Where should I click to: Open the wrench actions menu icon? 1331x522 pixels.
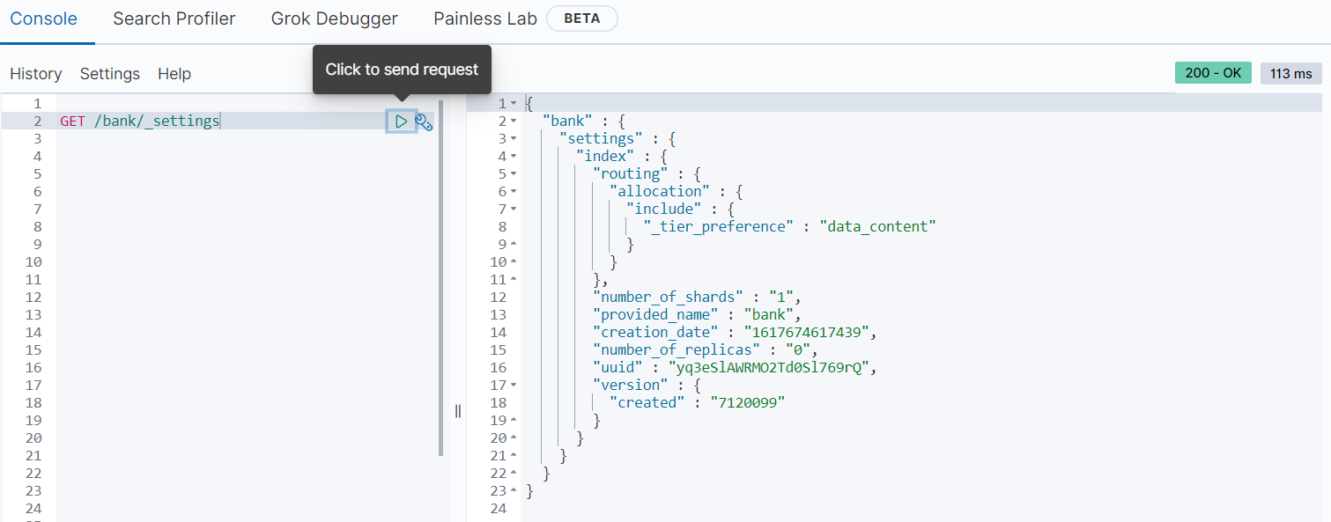424,122
